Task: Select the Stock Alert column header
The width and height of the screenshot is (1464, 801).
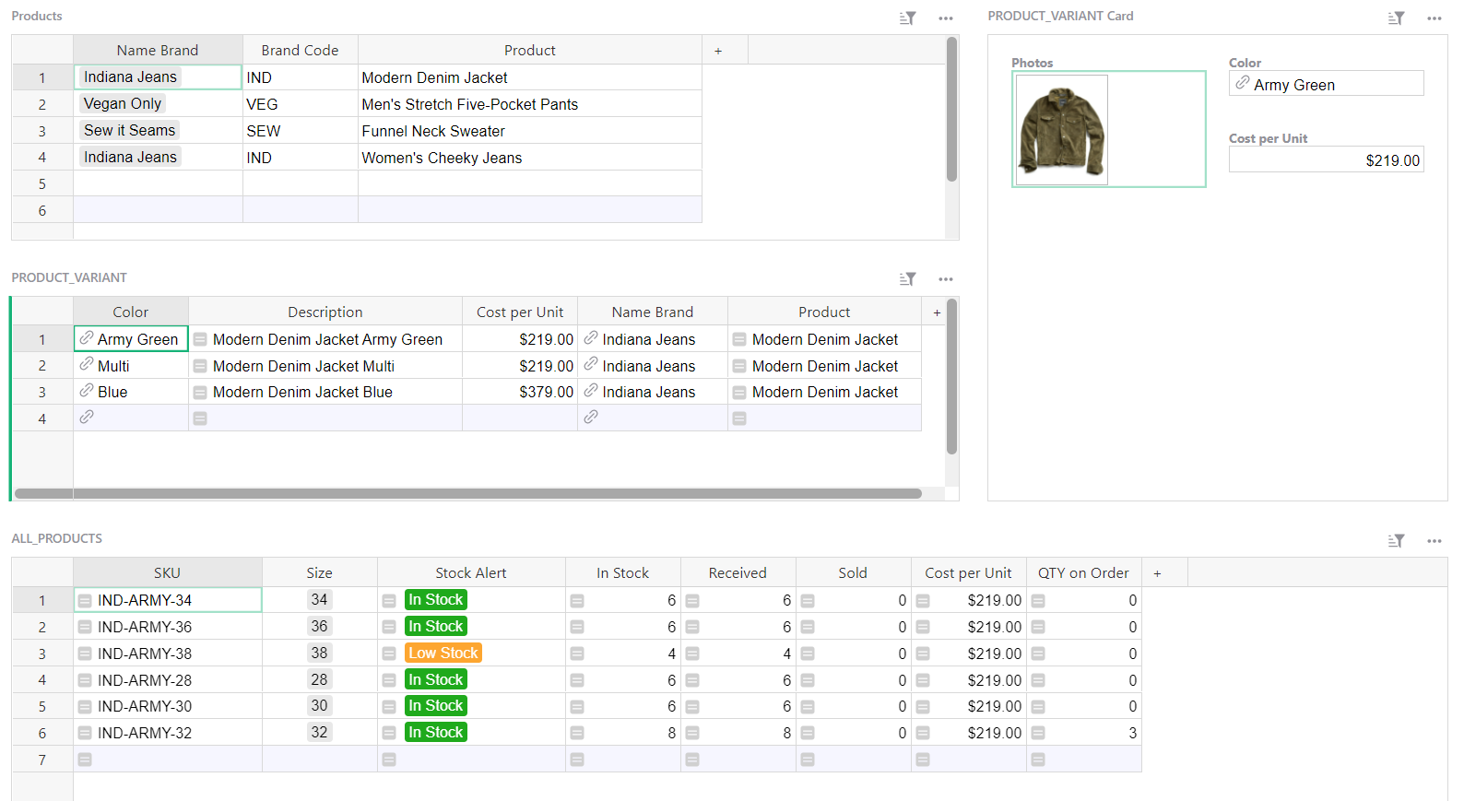Action: [471, 573]
